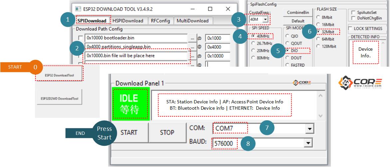Select 40MHz SPI speed
Screen dimensions: 390x167
click(253, 36)
